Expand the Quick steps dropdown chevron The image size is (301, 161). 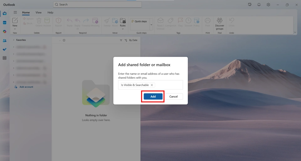coord(151,24)
